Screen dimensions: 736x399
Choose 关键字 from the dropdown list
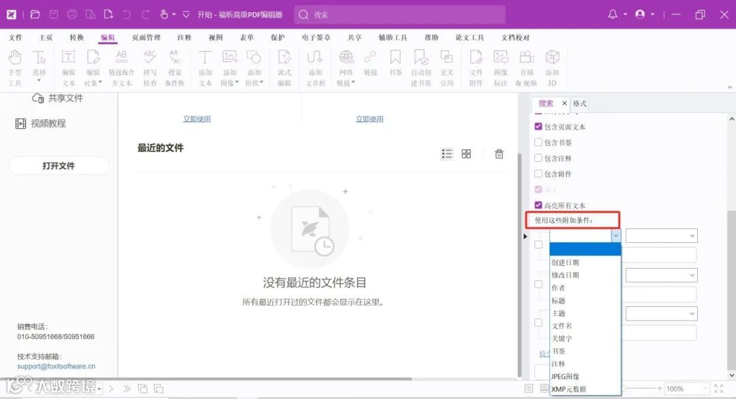tap(585, 338)
